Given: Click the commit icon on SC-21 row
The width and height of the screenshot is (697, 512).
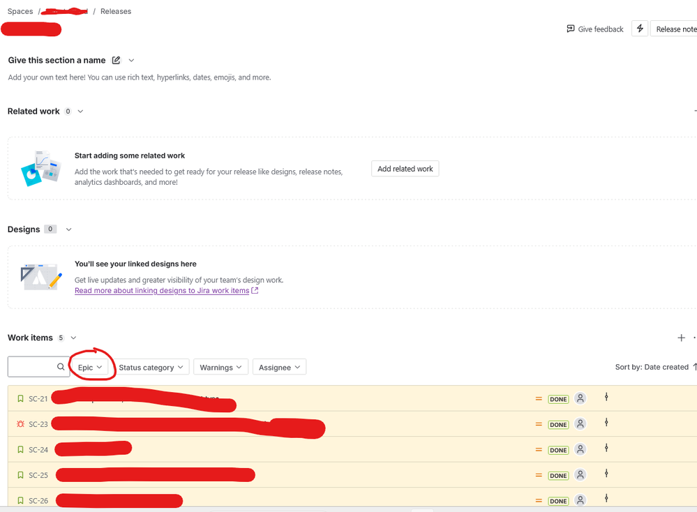Looking at the screenshot, I should (606, 397).
